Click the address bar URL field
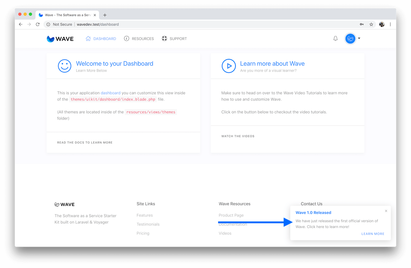 (x=176, y=24)
